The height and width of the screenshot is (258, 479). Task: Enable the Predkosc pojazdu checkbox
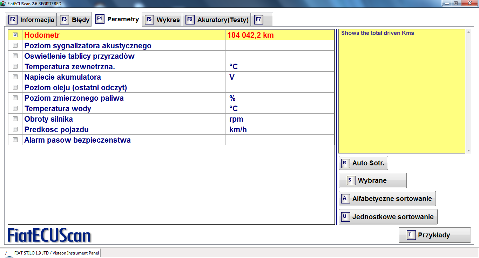tap(15, 129)
